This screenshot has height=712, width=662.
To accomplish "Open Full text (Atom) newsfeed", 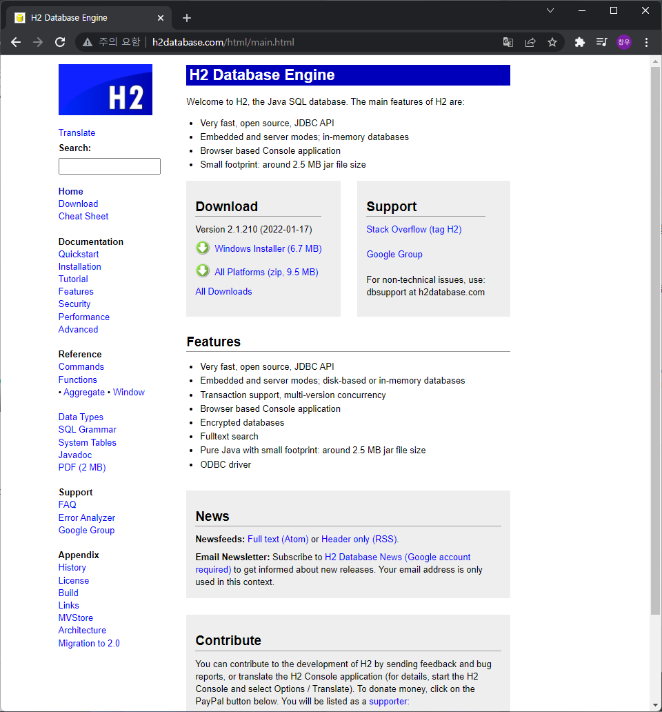I will pyautogui.click(x=278, y=539).
